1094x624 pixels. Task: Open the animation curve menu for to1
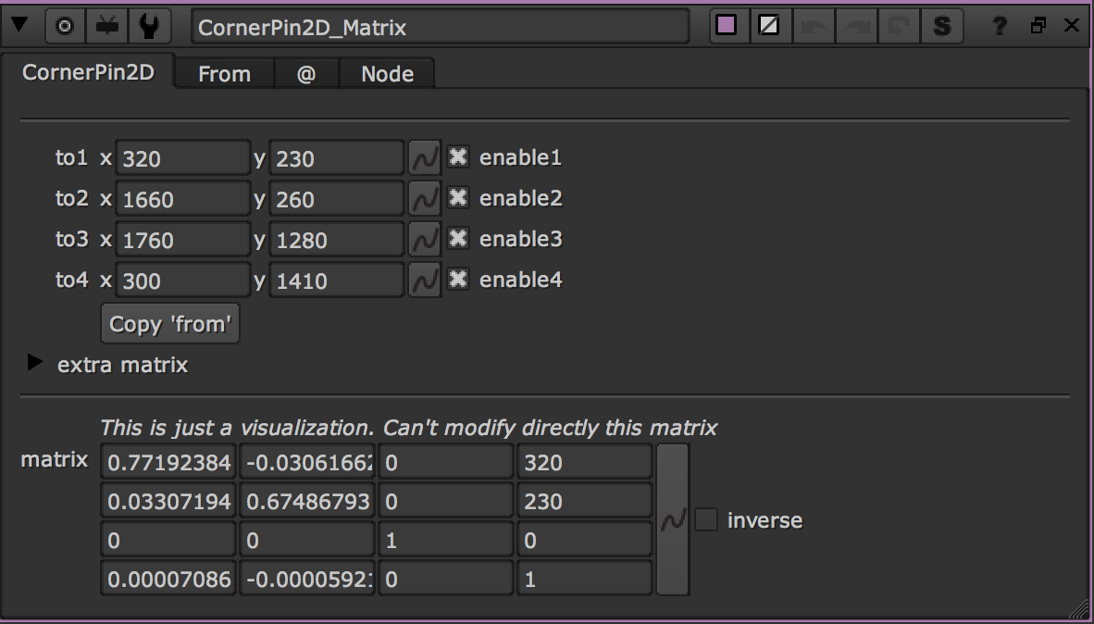(x=424, y=157)
